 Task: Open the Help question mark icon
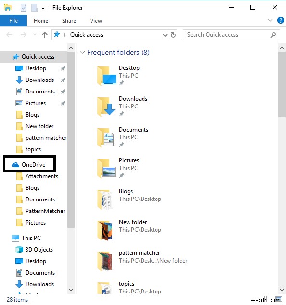tap(281, 20)
